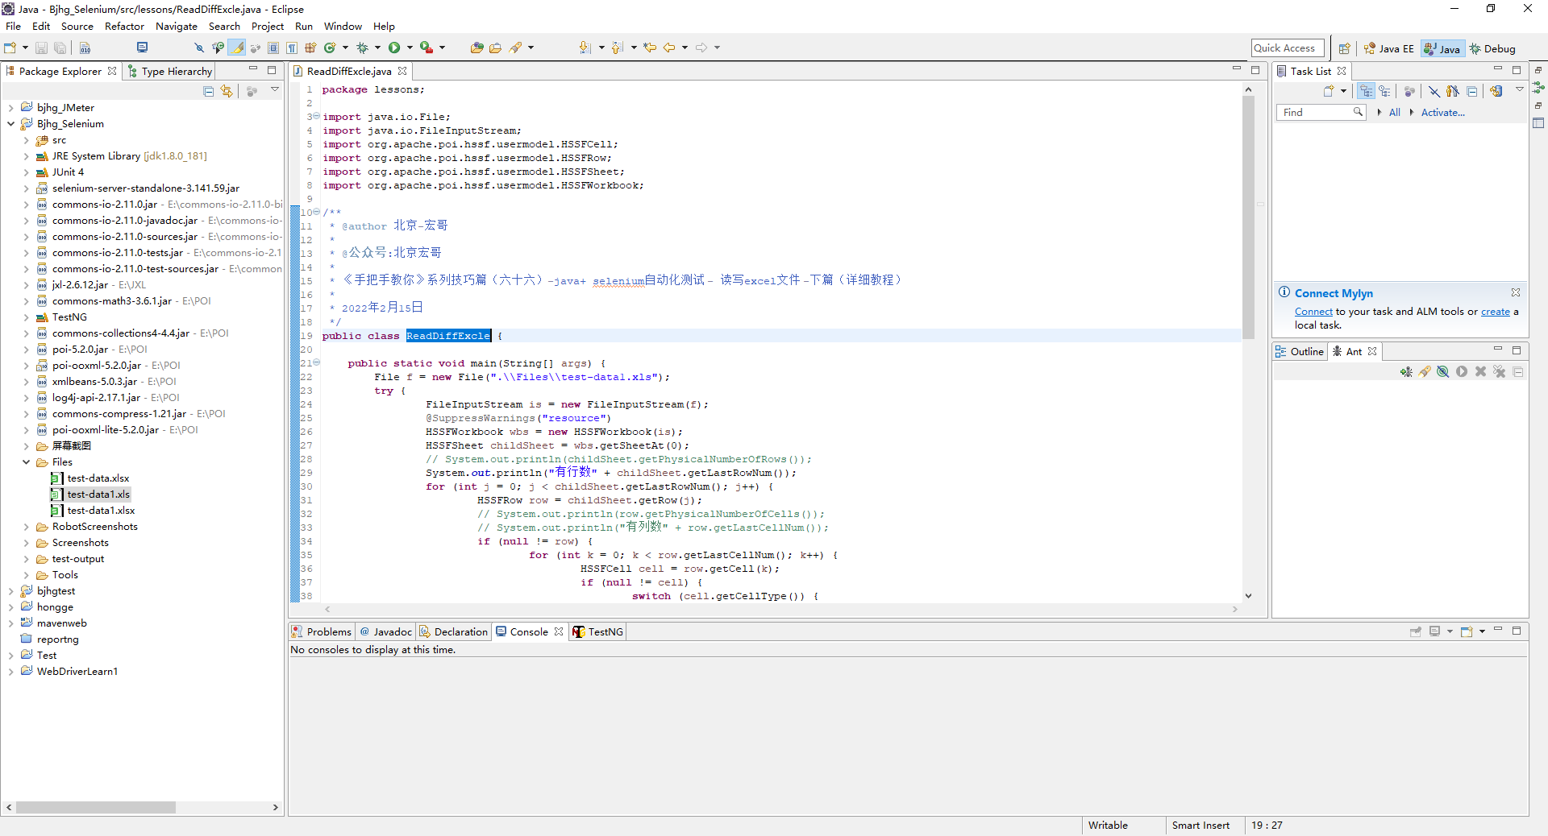The image size is (1548, 836).
Task: Start debugging with the bug icon
Action: (x=362, y=48)
